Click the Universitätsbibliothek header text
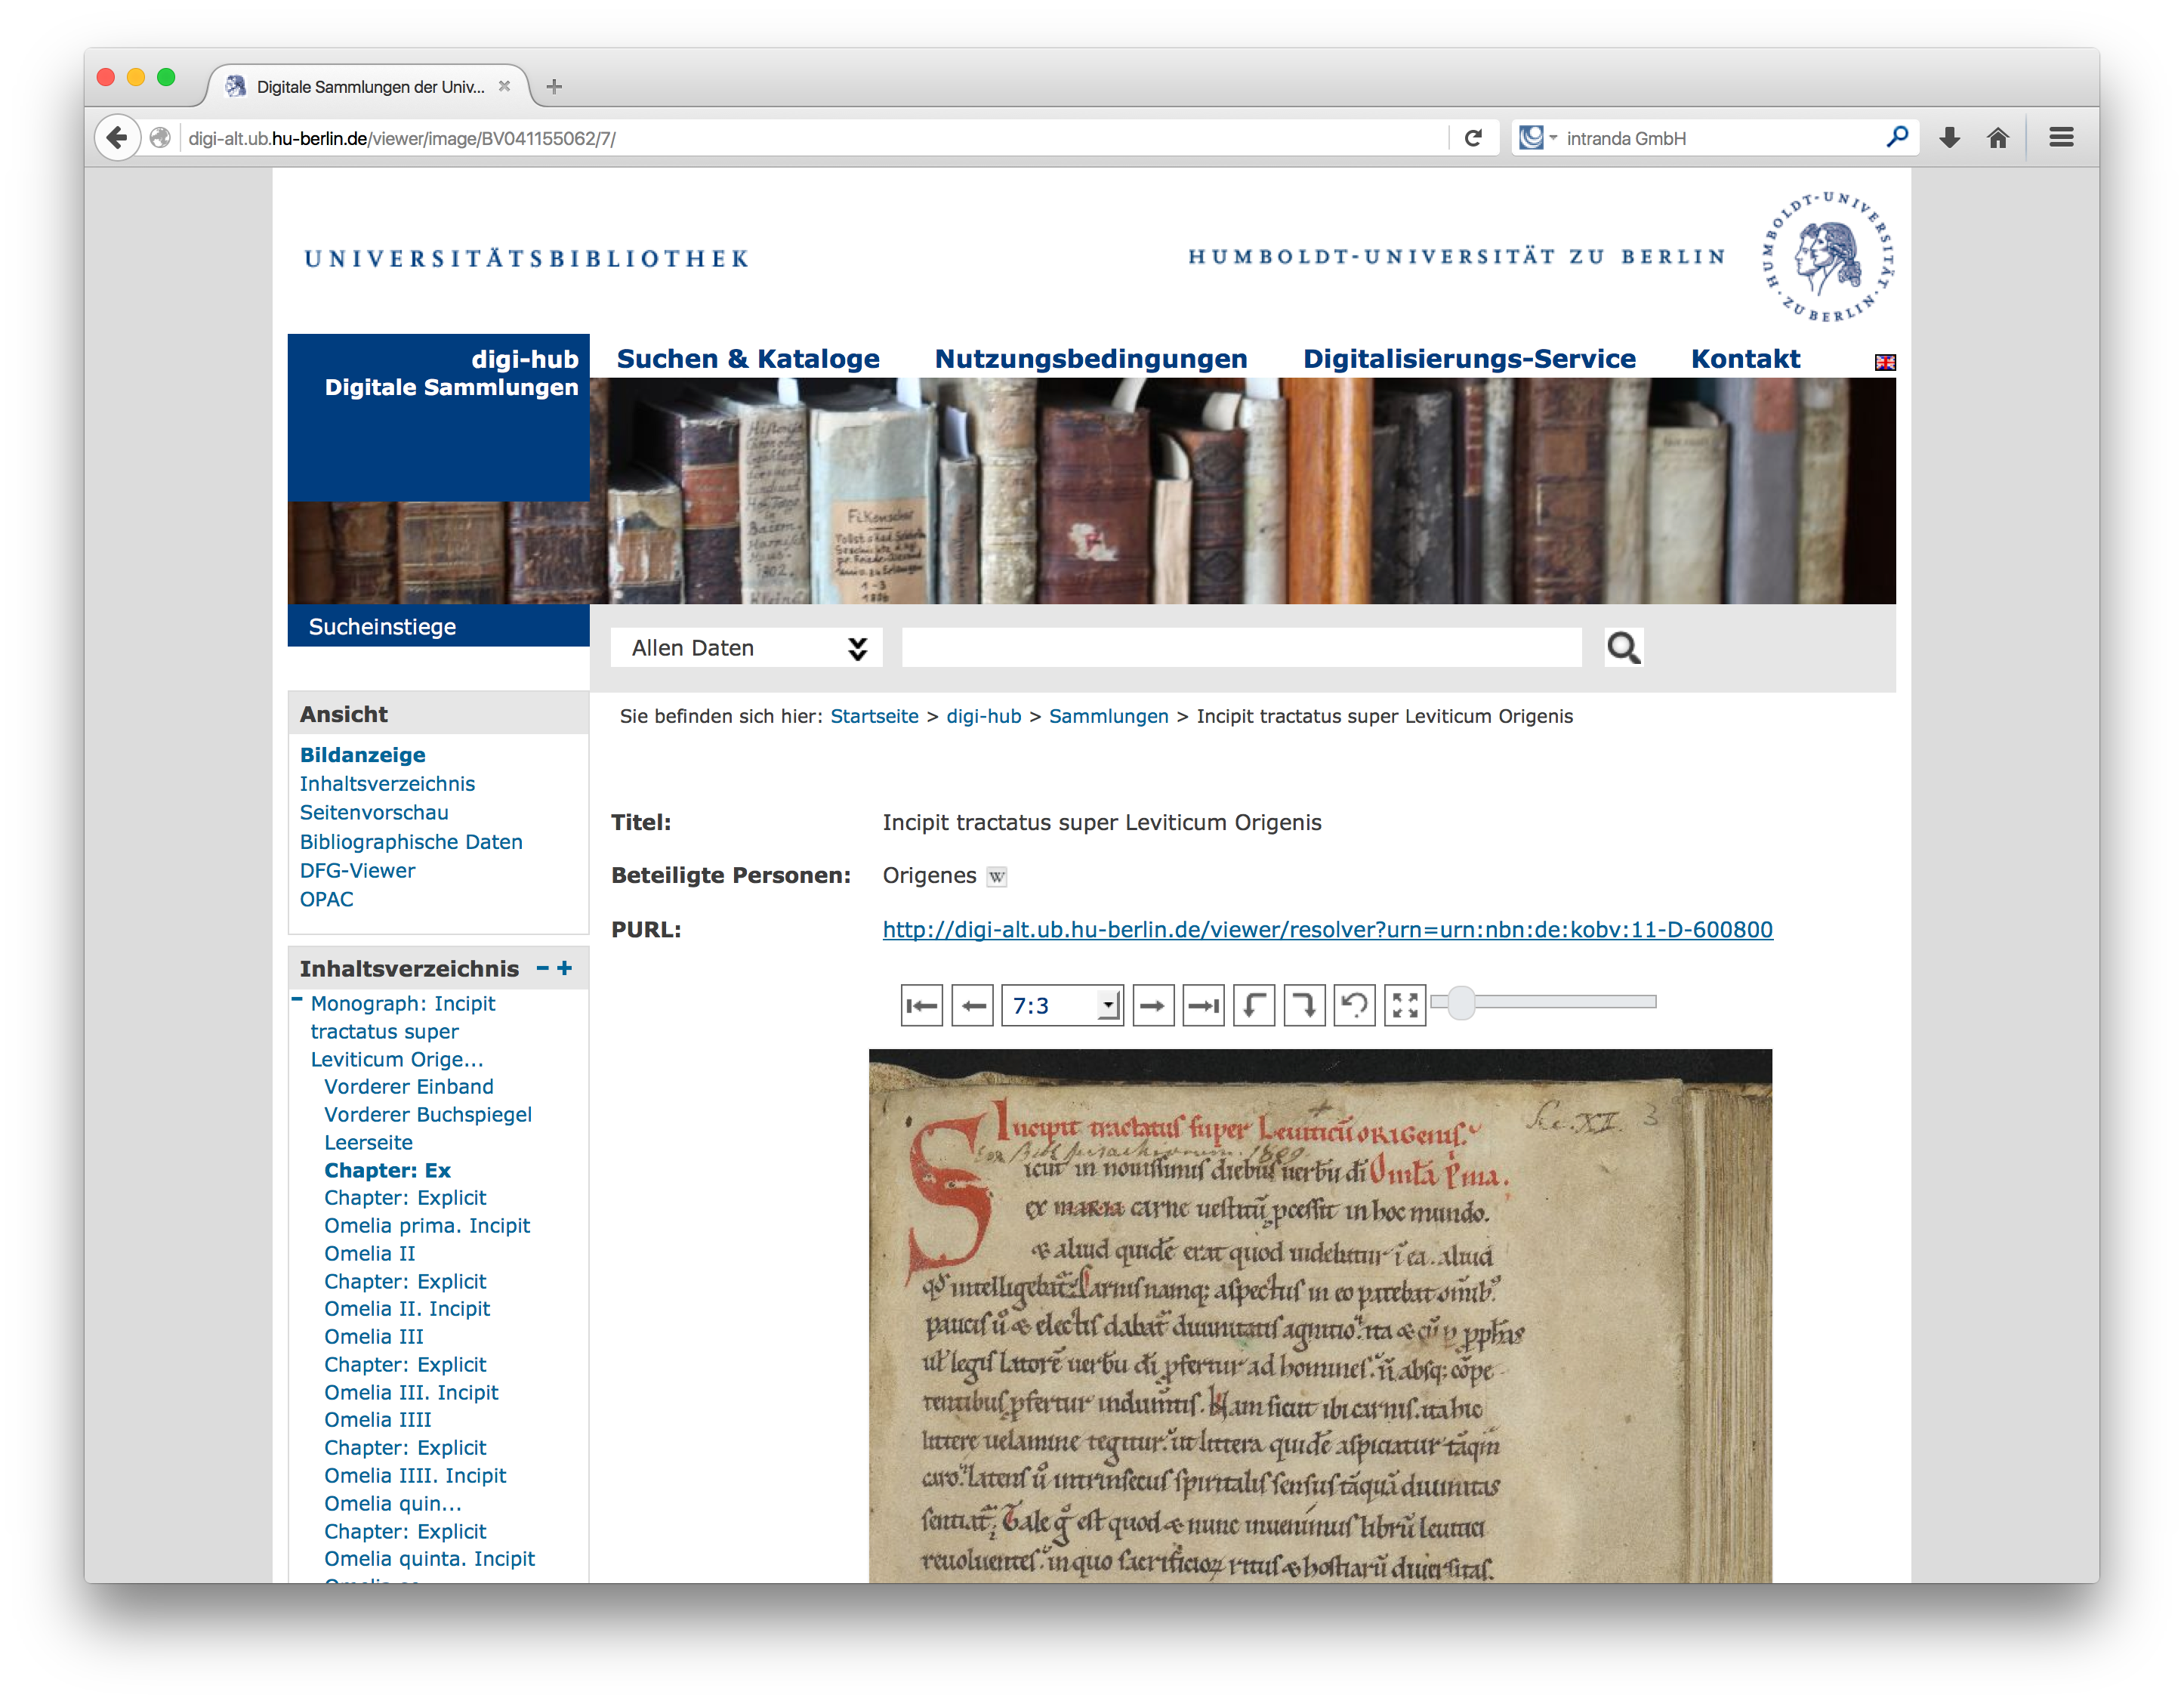 click(527, 259)
